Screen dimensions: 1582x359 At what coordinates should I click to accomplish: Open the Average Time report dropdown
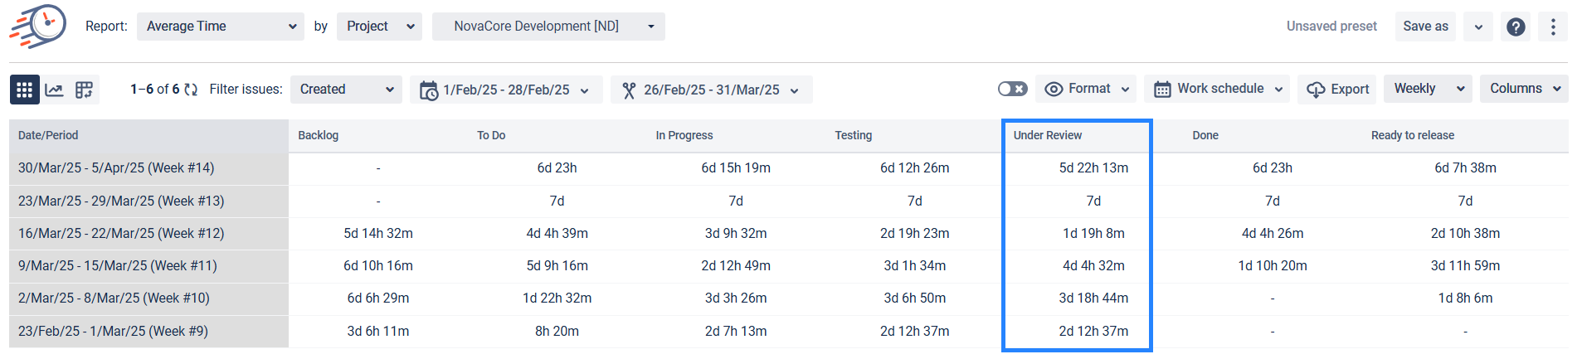click(221, 27)
